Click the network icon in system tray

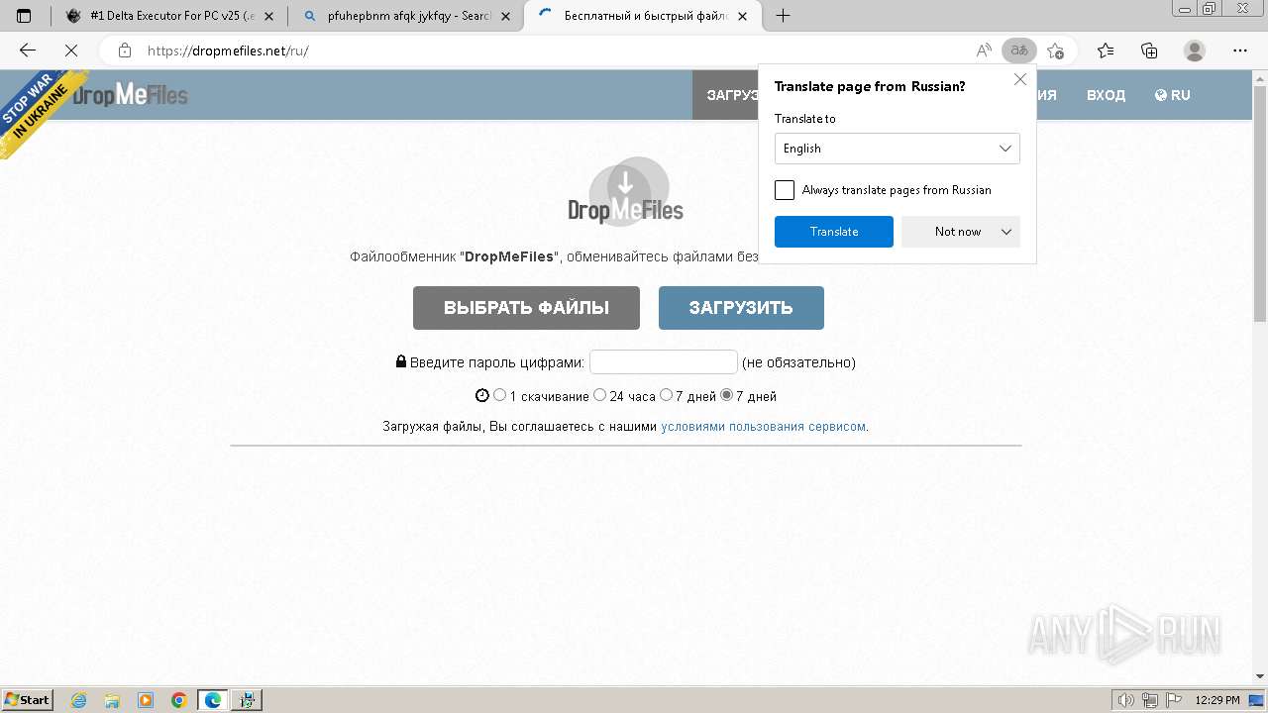pos(1150,700)
